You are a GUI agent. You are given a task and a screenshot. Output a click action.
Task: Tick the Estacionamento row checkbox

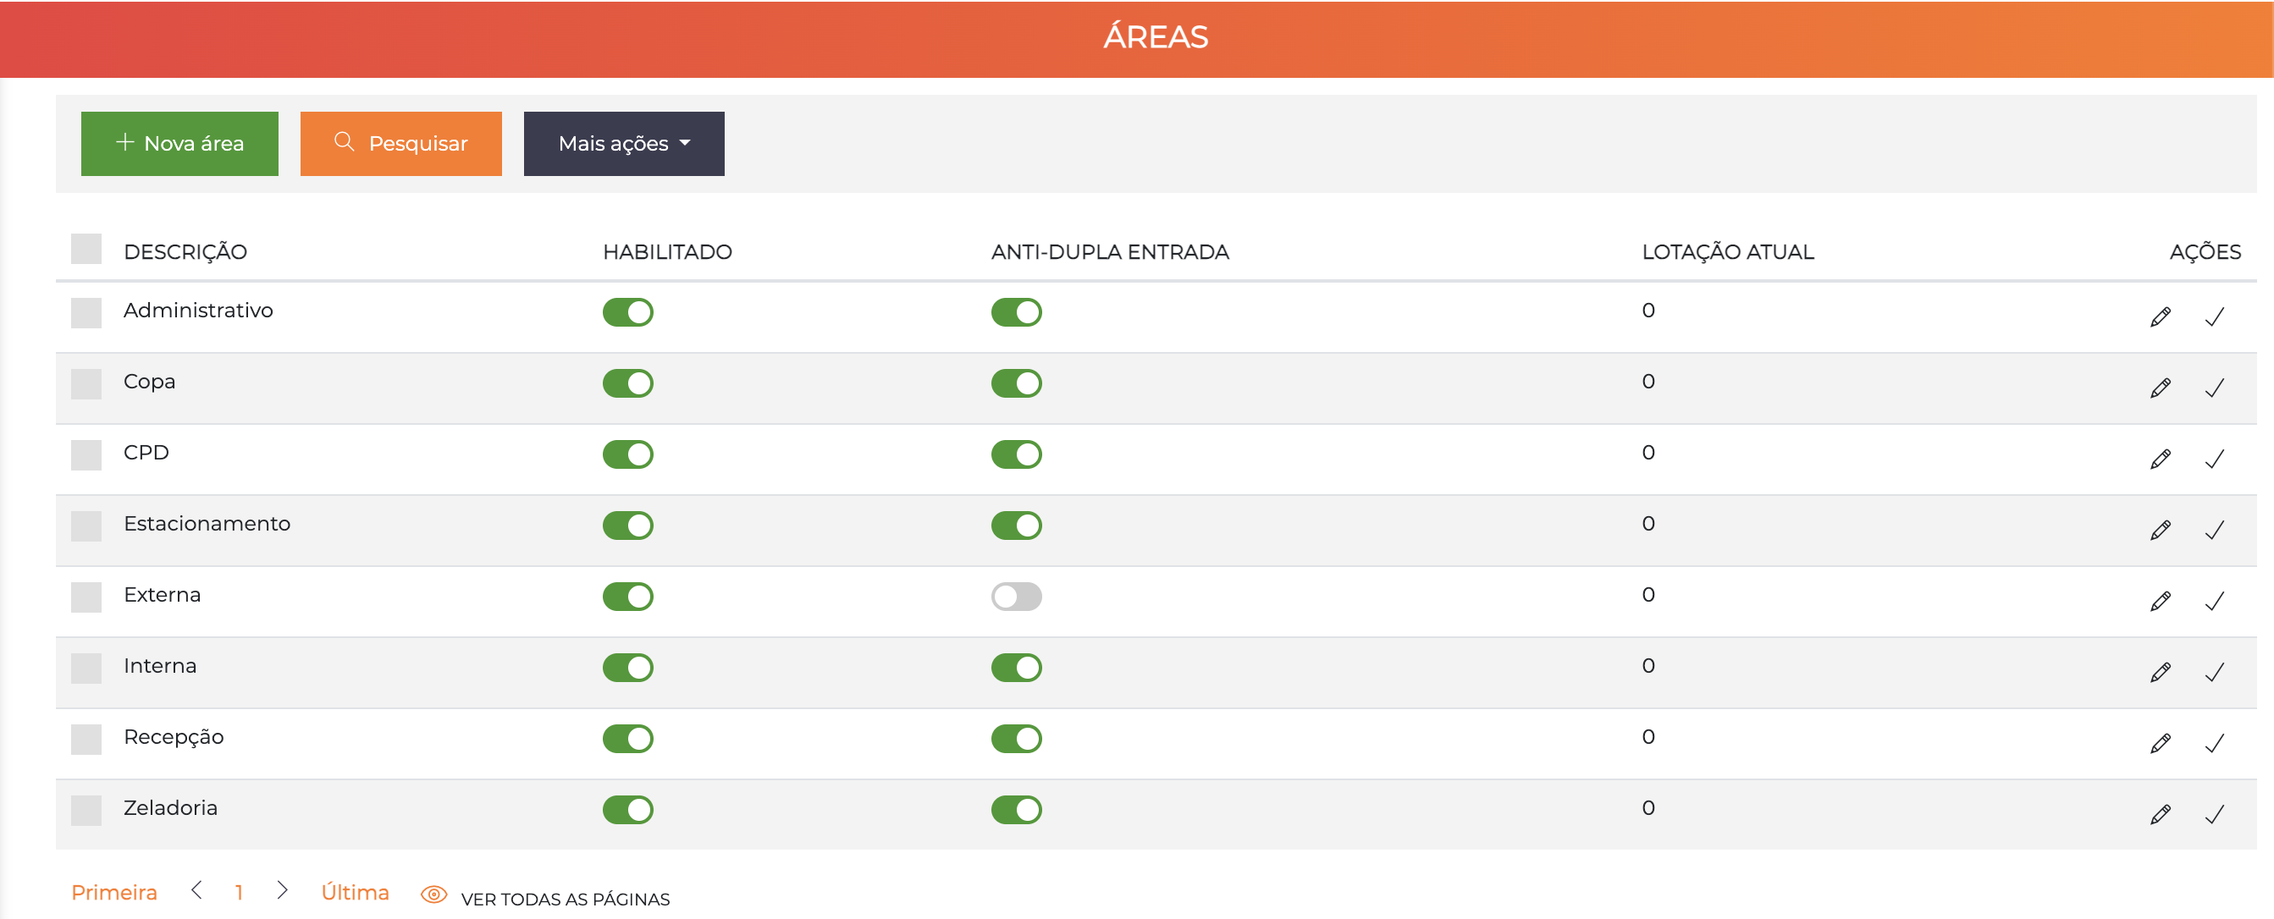coord(86,526)
